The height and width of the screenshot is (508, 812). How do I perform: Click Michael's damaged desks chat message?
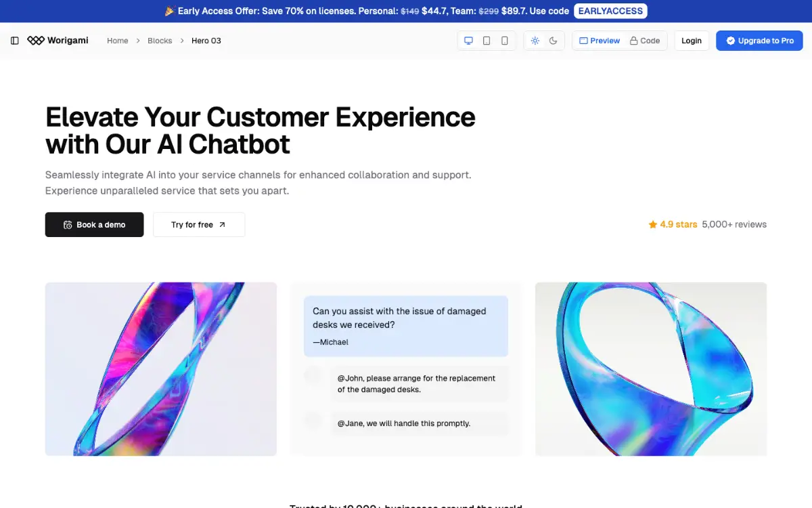(x=406, y=326)
